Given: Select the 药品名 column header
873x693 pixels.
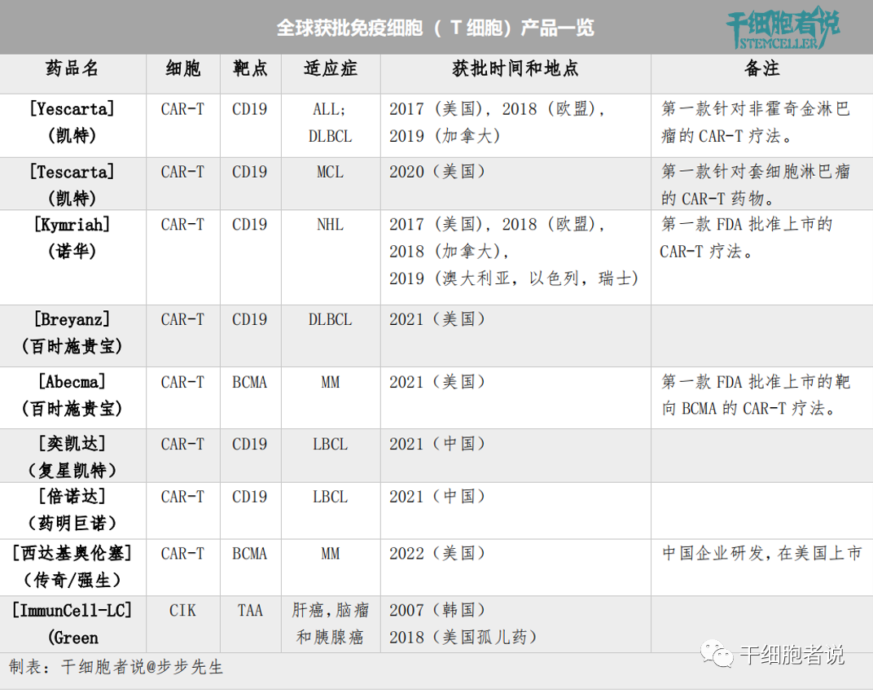Looking at the screenshot, I should click(72, 68).
